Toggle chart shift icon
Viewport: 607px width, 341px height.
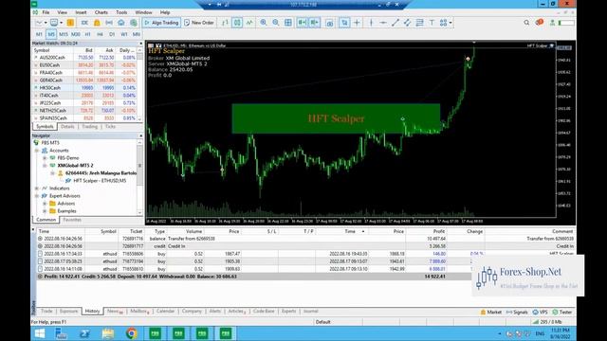point(314,23)
